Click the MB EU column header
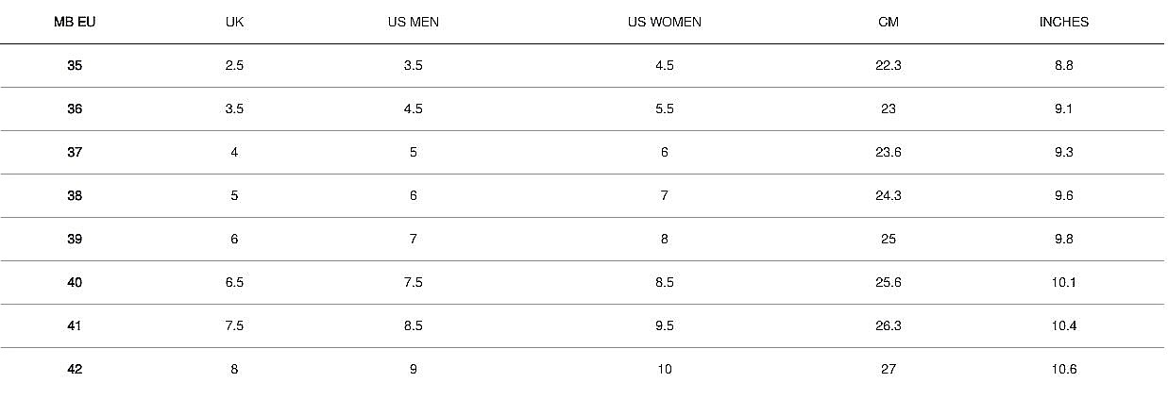 click(75, 23)
